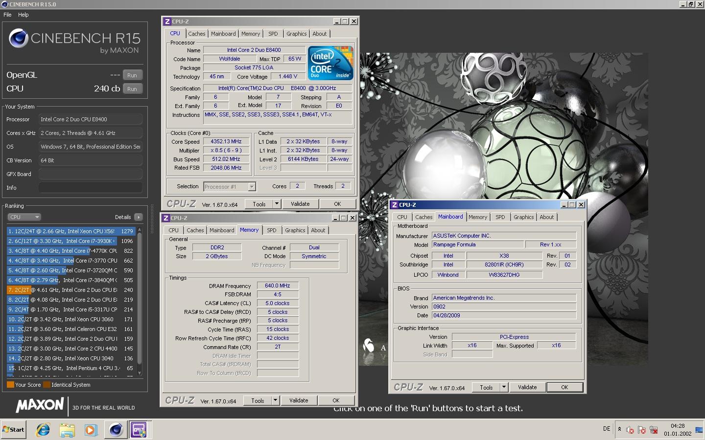Switch to CPU tab in Mainboard CPU-Z window
Image resolution: width=705 pixels, height=440 pixels.
point(402,217)
